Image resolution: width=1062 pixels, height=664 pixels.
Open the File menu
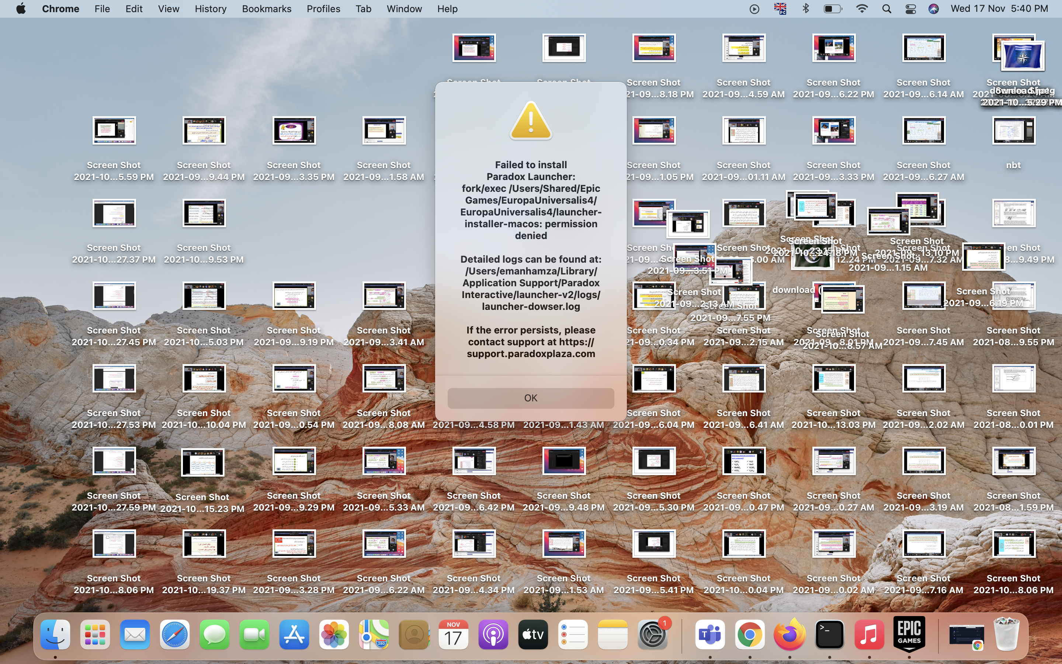pos(102,9)
